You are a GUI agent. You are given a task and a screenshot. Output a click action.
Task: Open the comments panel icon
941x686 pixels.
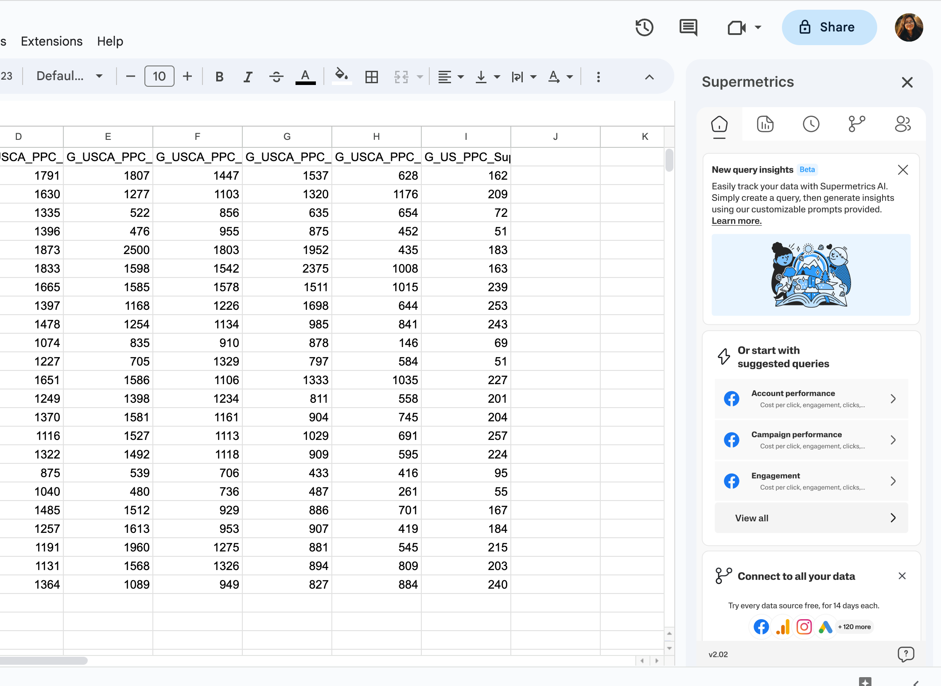688,27
